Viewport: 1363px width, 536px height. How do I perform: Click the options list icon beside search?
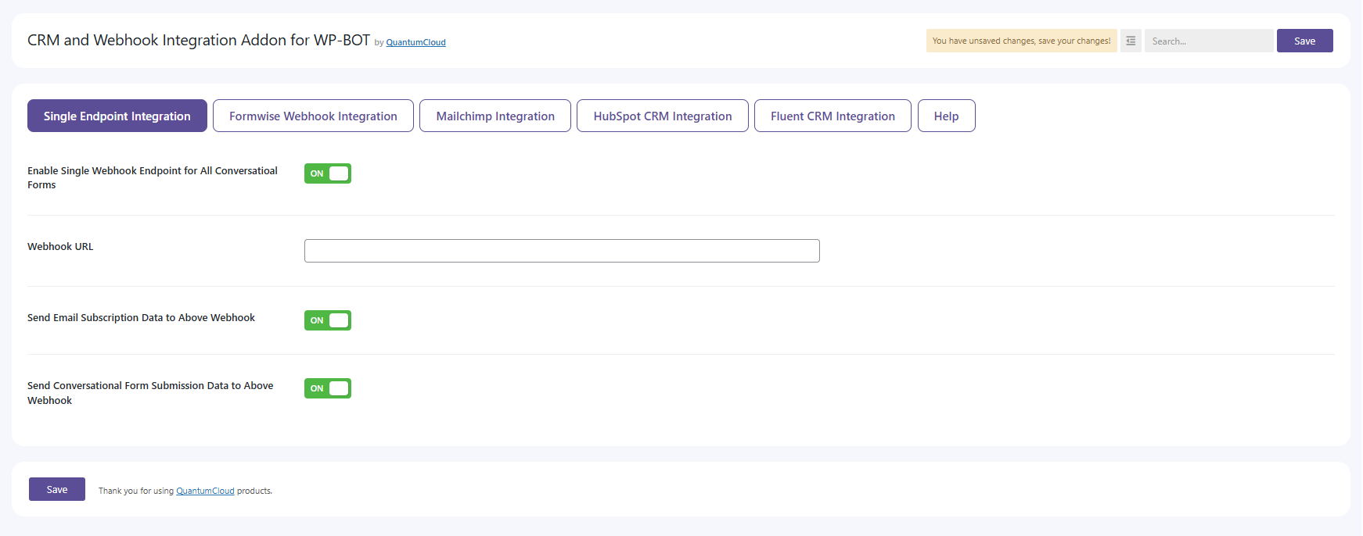coord(1131,41)
